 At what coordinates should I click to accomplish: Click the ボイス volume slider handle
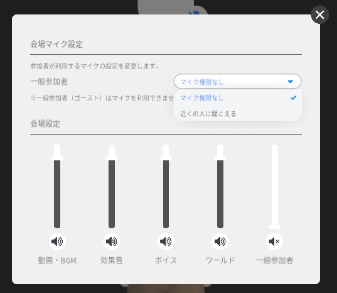point(166,158)
